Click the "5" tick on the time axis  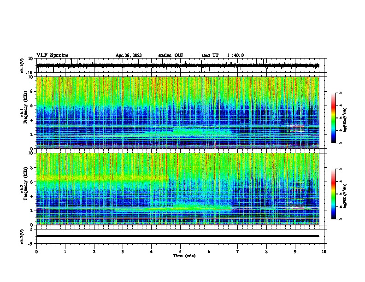(x=180, y=252)
